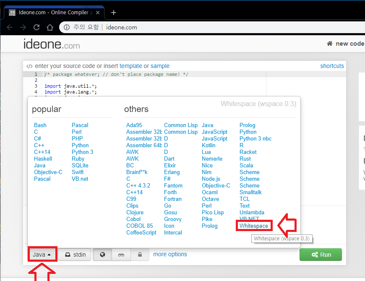Select F# in others list
Image resolution: width=365 pixels, height=281 pixels.
pos(167,179)
